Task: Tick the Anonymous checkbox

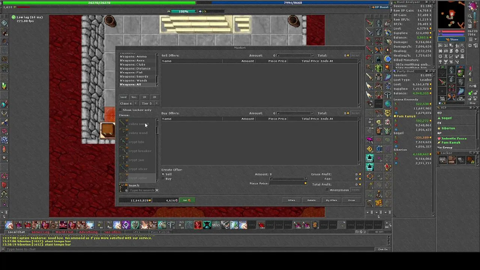Action: click(x=327, y=190)
